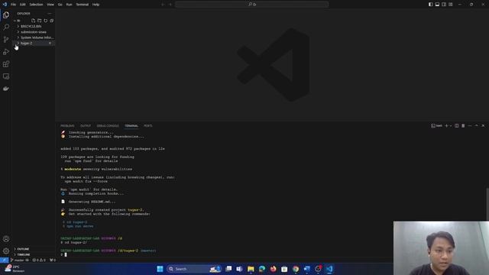Open Windows Start menu
This screenshot has width=489, height=275.
pos(160,269)
